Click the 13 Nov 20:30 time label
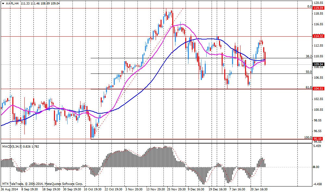 point(155,189)
